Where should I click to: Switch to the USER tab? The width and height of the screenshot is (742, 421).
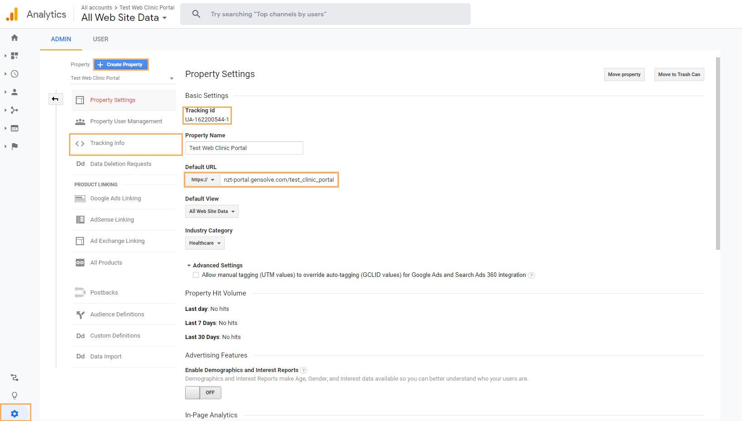point(101,39)
